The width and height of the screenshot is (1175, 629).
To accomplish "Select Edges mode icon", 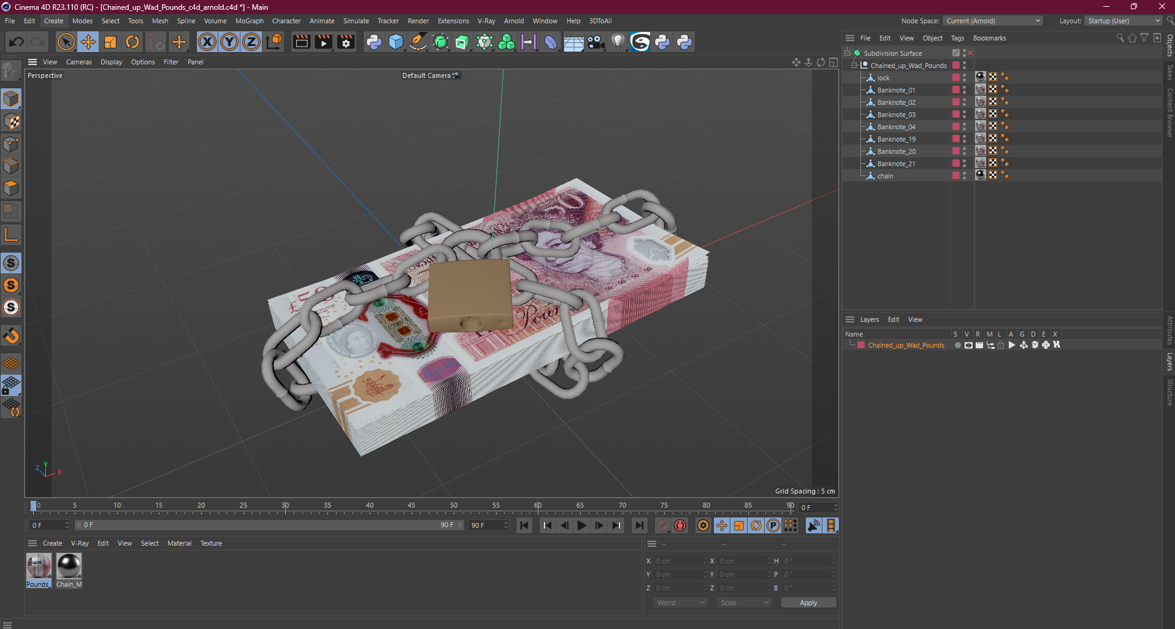I will [11, 166].
